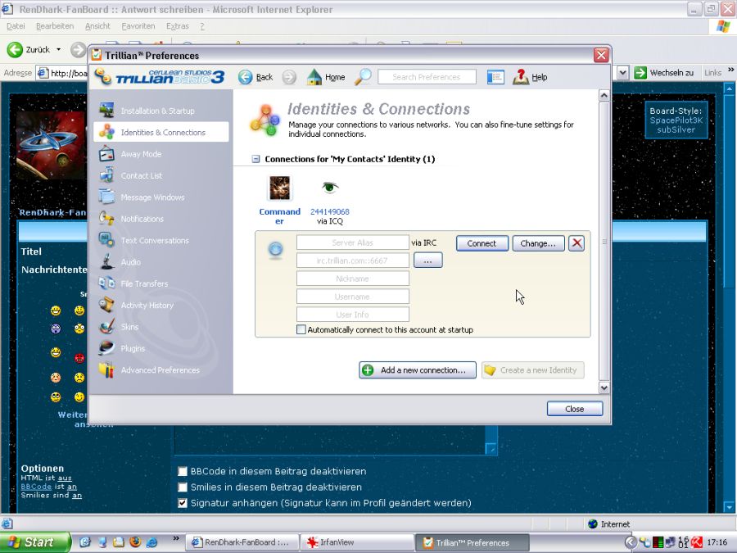
Task: Open Contact List preferences icon
Action: pyautogui.click(x=106, y=175)
